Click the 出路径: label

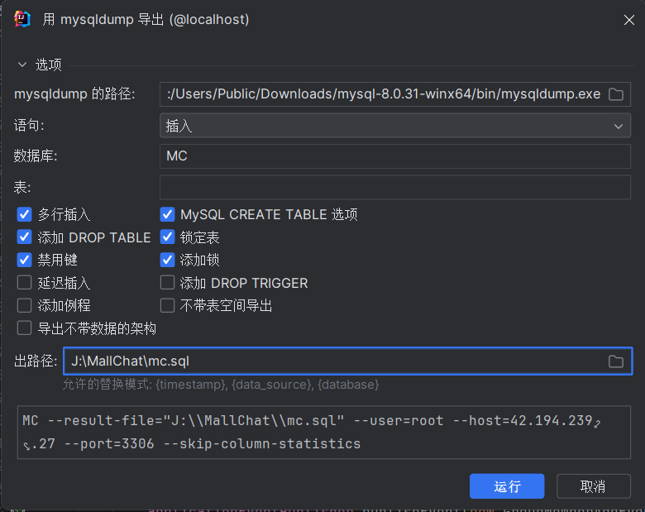pyautogui.click(x=36, y=361)
